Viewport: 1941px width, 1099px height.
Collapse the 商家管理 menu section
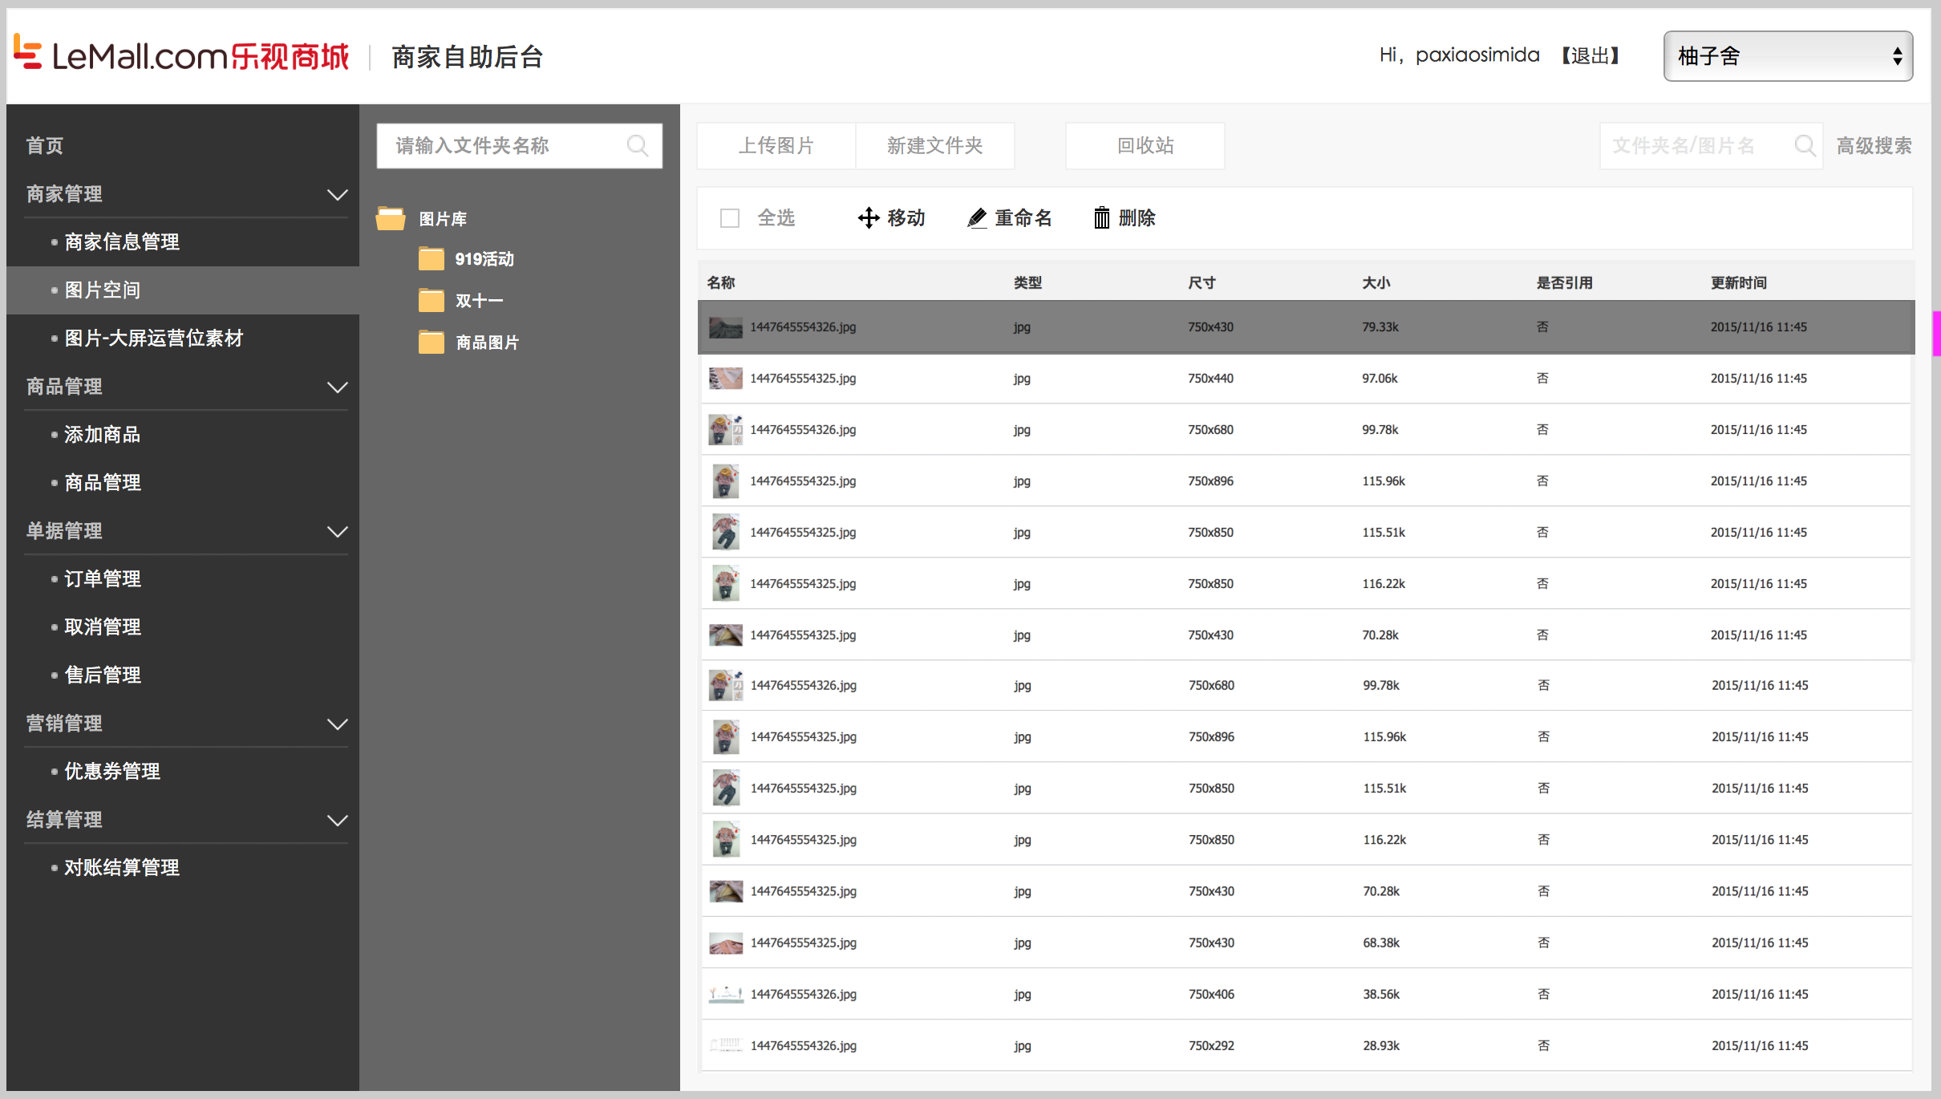pyautogui.click(x=338, y=194)
